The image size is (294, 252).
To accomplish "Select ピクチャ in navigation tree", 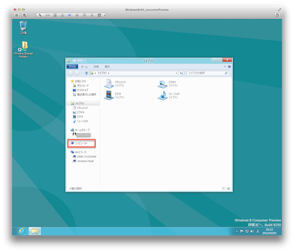I will (79, 112).
